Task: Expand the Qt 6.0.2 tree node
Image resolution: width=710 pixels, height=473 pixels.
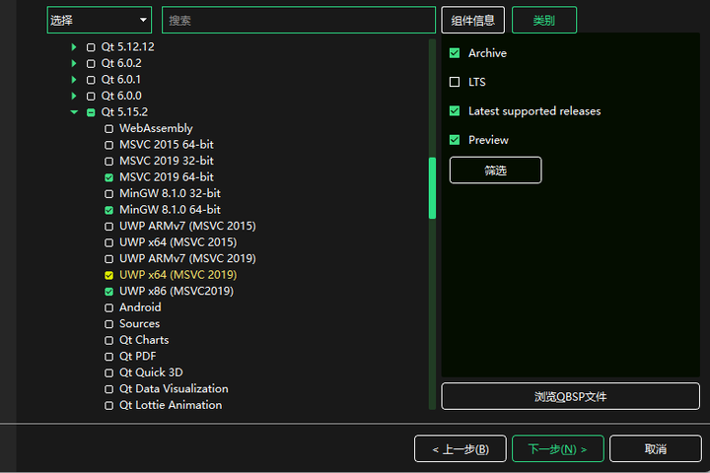Action: tap(73, 63)
